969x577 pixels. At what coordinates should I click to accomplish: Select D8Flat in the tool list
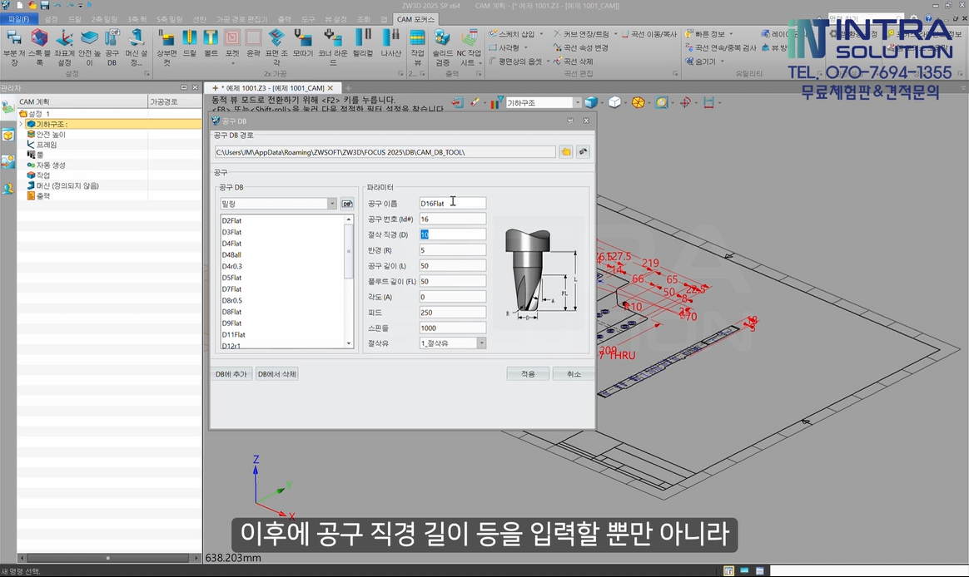(231, 312)
